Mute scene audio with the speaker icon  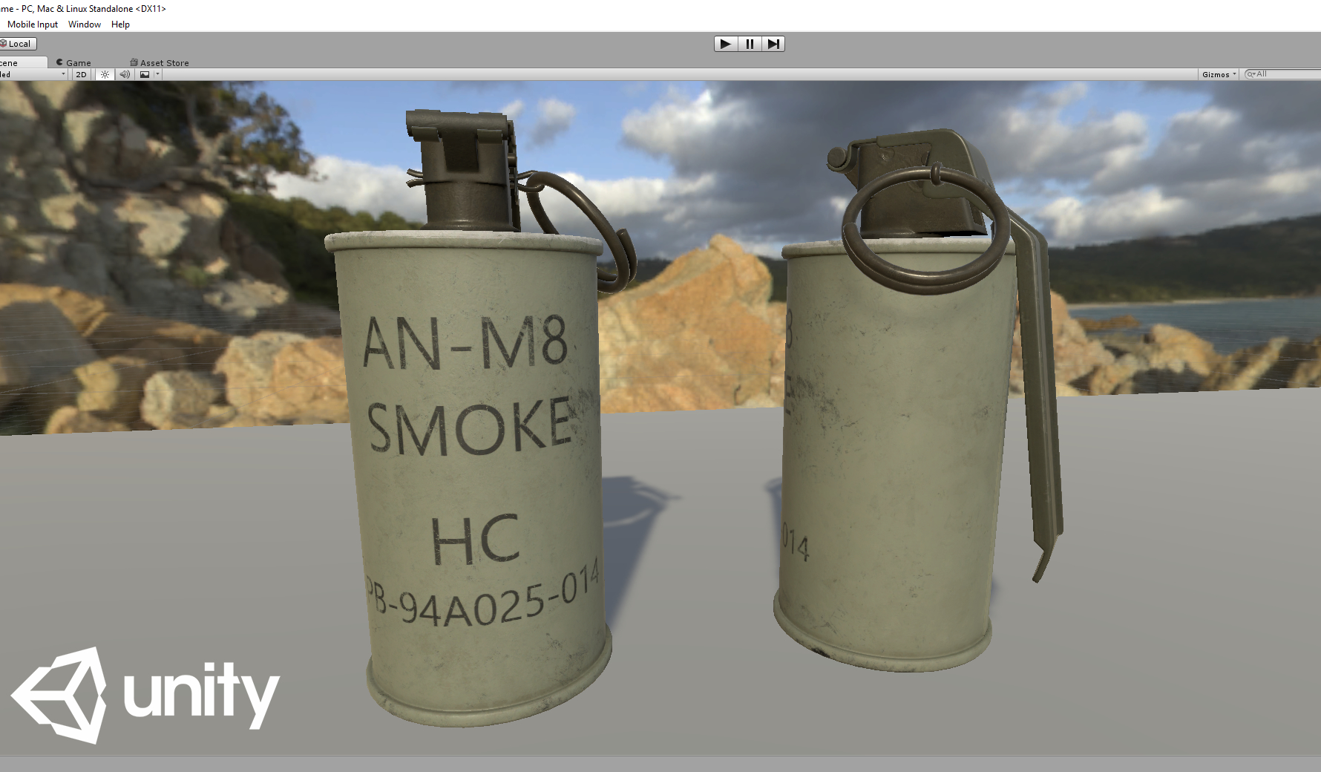coord(125,73)
